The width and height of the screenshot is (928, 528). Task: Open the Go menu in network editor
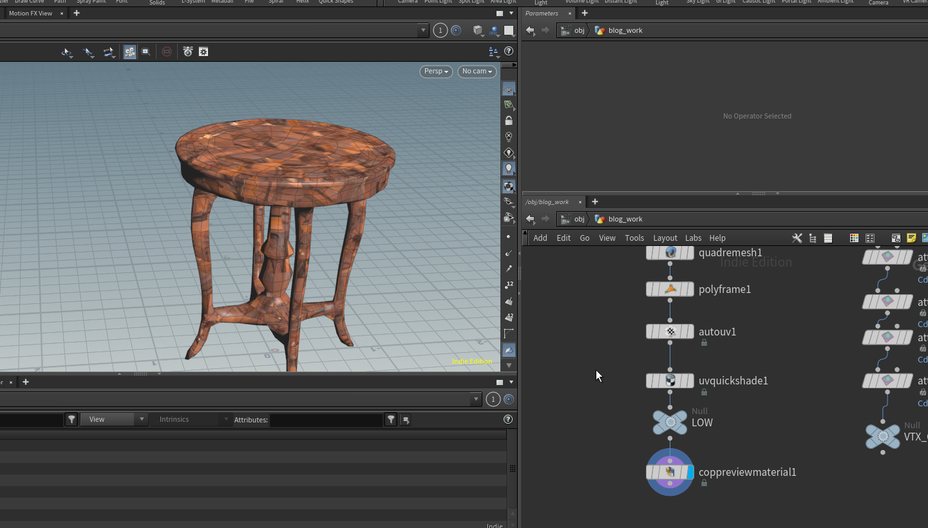tap(585, 238)
